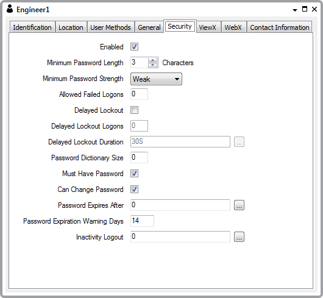The image size is (323, 298).
Task: Toggle the Must Have Password checkbox
Action: (134, 174)
